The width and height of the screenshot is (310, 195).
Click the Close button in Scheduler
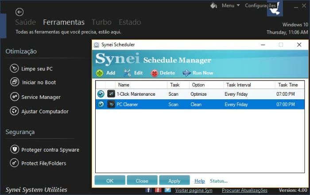(x=142, y=180)
